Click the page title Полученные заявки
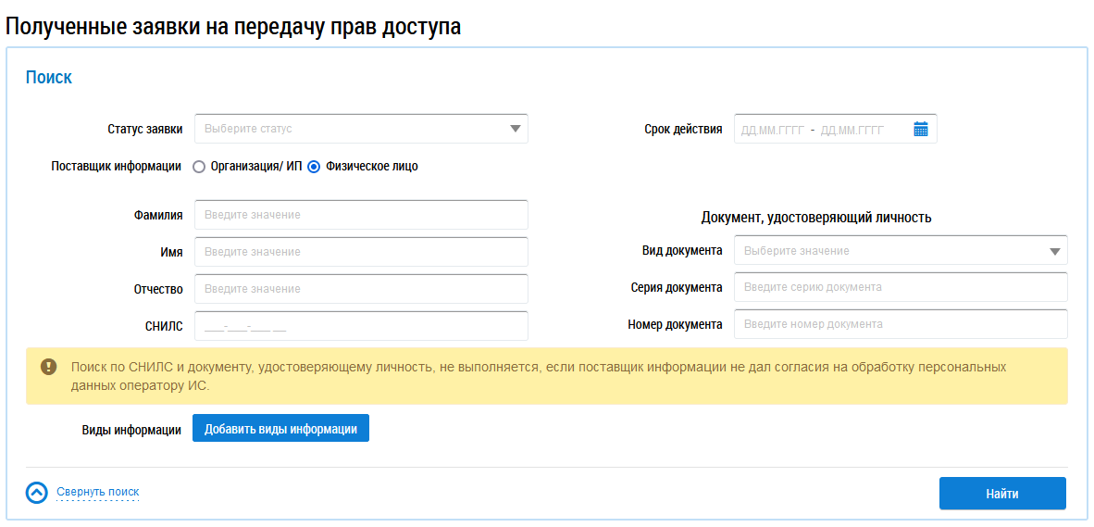This screenshot has height=527, width=1094. [233, 26]
